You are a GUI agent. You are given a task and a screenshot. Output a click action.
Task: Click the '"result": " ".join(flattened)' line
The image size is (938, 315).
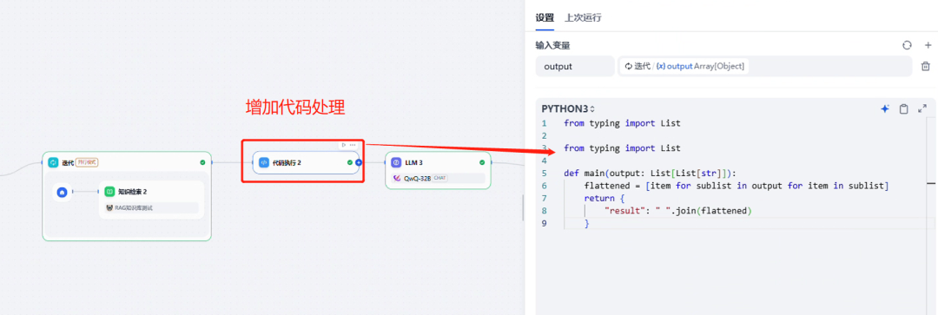677,211
